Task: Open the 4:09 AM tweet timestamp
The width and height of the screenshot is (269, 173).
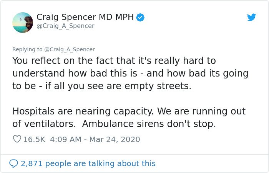Action: (66, 139)
